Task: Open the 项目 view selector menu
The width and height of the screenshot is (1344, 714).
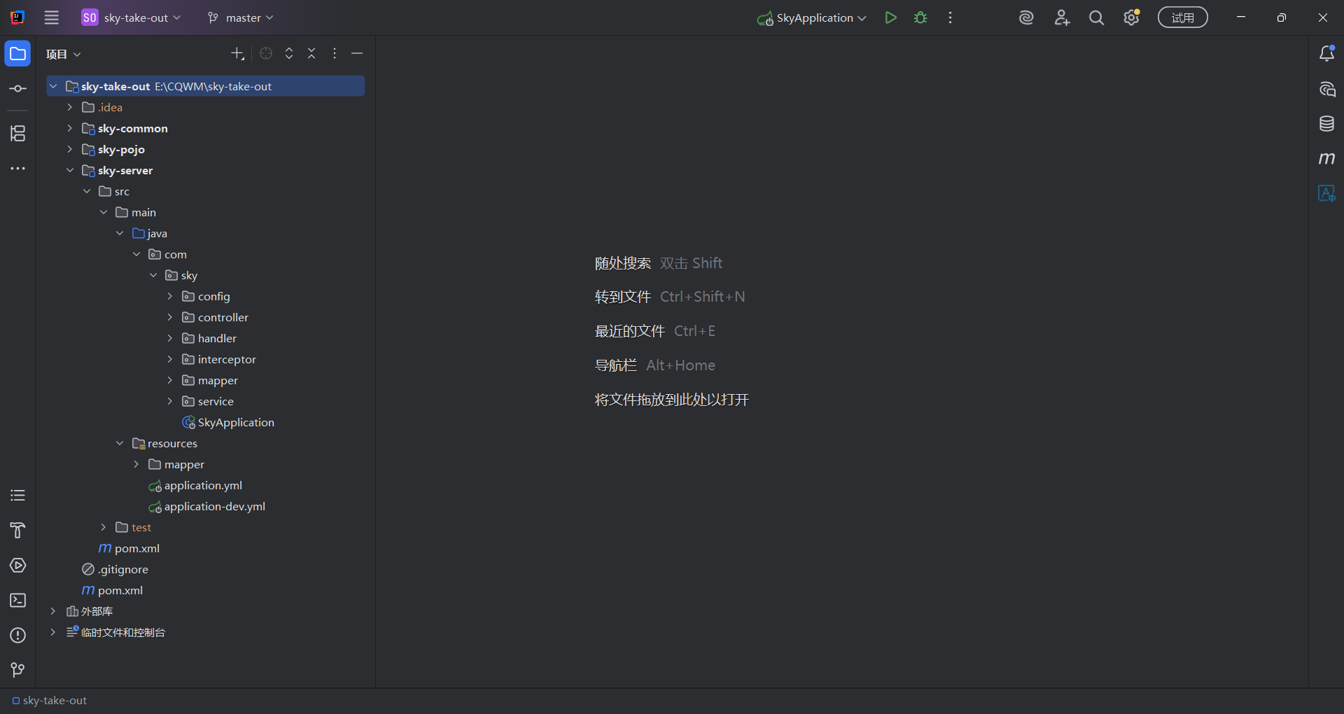Action: click(63, 55)
